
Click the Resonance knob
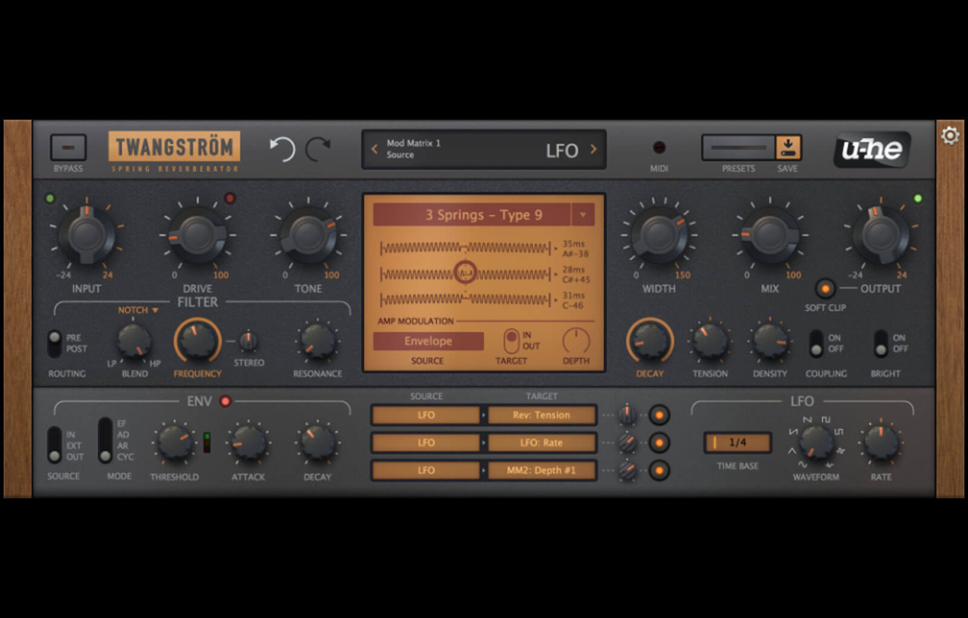pos(317,341)
